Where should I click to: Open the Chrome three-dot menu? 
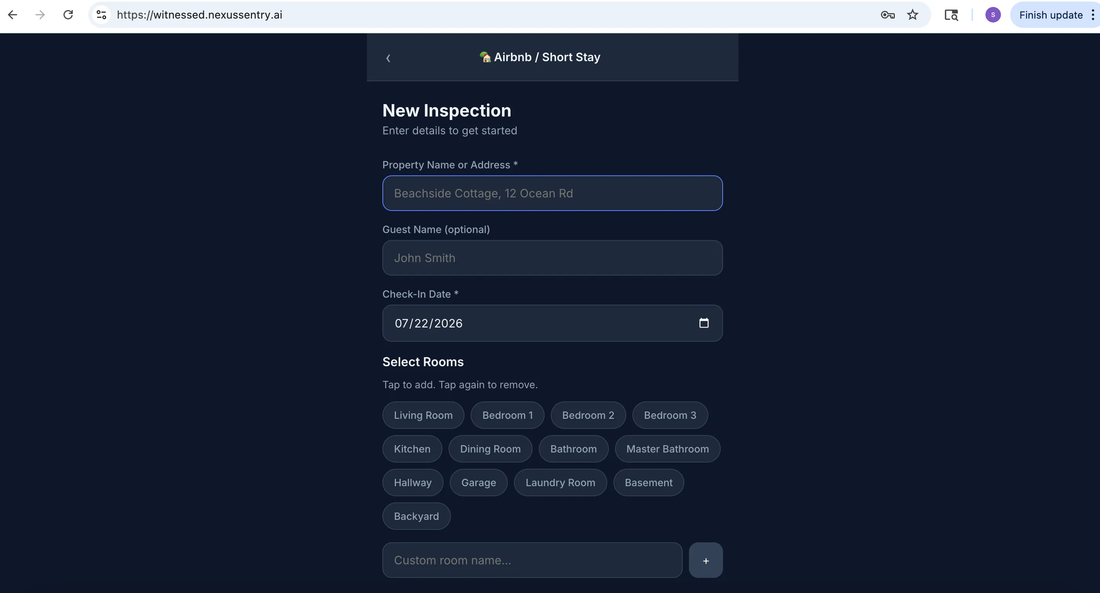coord(1093,15)
